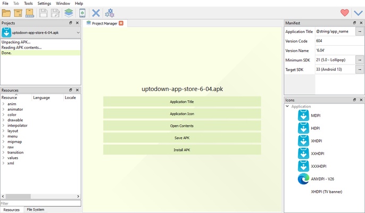Click the blue X close project icon
The height and width of the screenshot is (213, 365).
tap(96, 13)
